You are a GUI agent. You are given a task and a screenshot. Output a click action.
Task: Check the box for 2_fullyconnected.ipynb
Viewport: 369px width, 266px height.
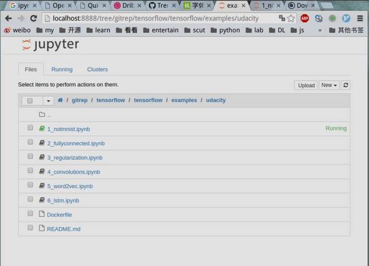pyautogui.click(x=30, y=142)
